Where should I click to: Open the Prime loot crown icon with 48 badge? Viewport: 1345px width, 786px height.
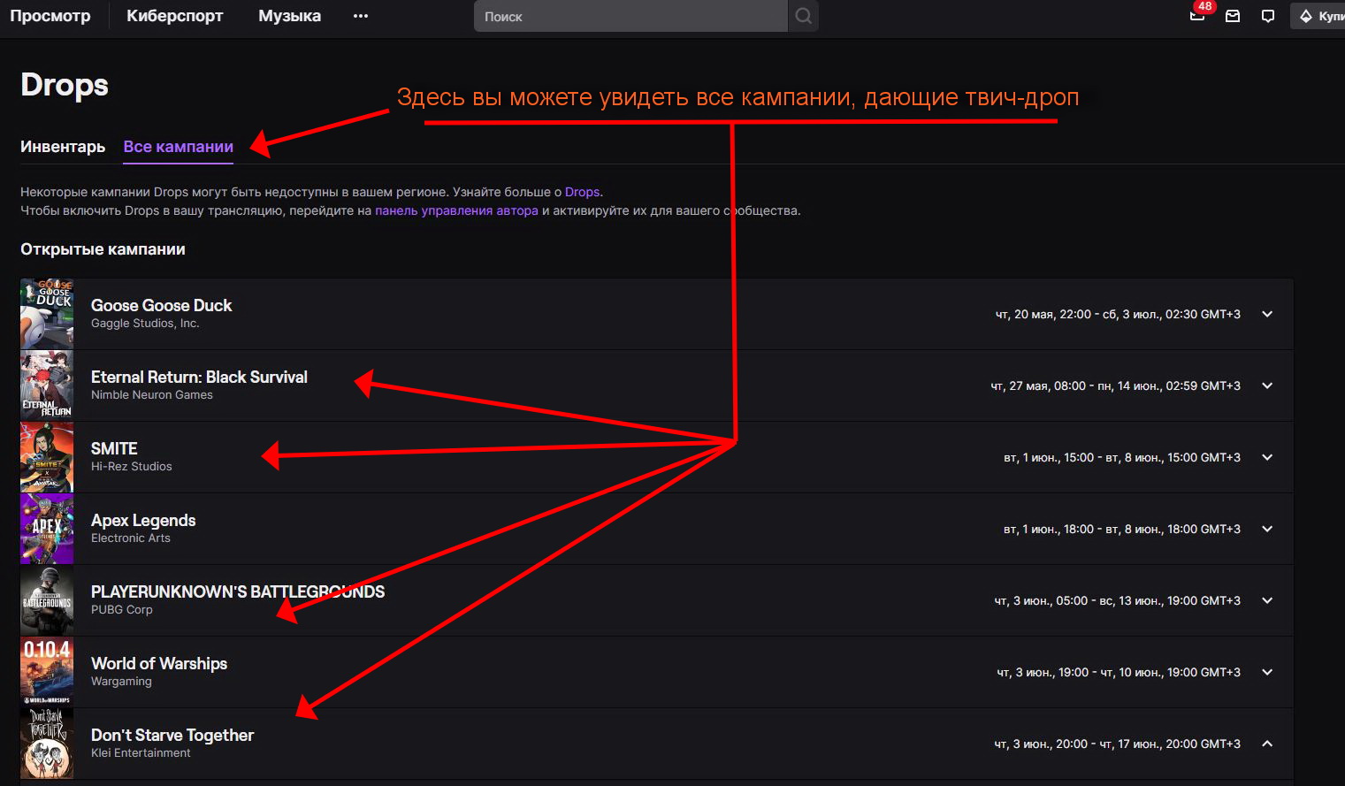[1197, 16]
